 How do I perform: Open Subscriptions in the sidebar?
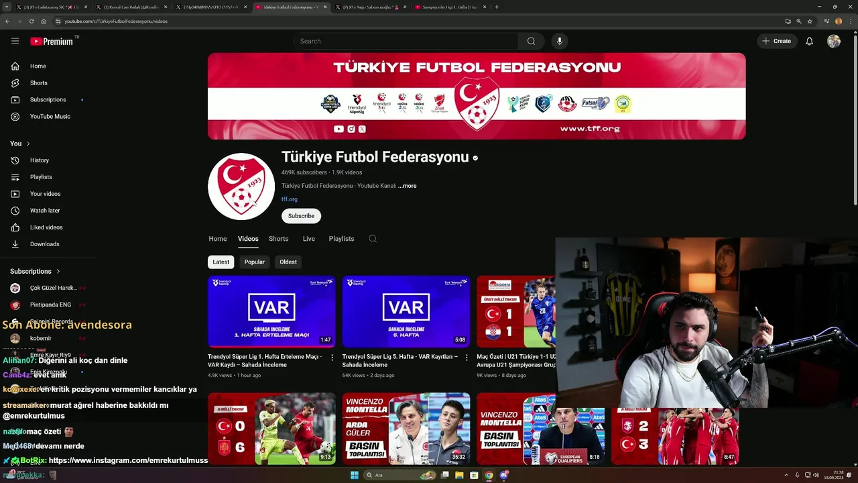(48, 99)
